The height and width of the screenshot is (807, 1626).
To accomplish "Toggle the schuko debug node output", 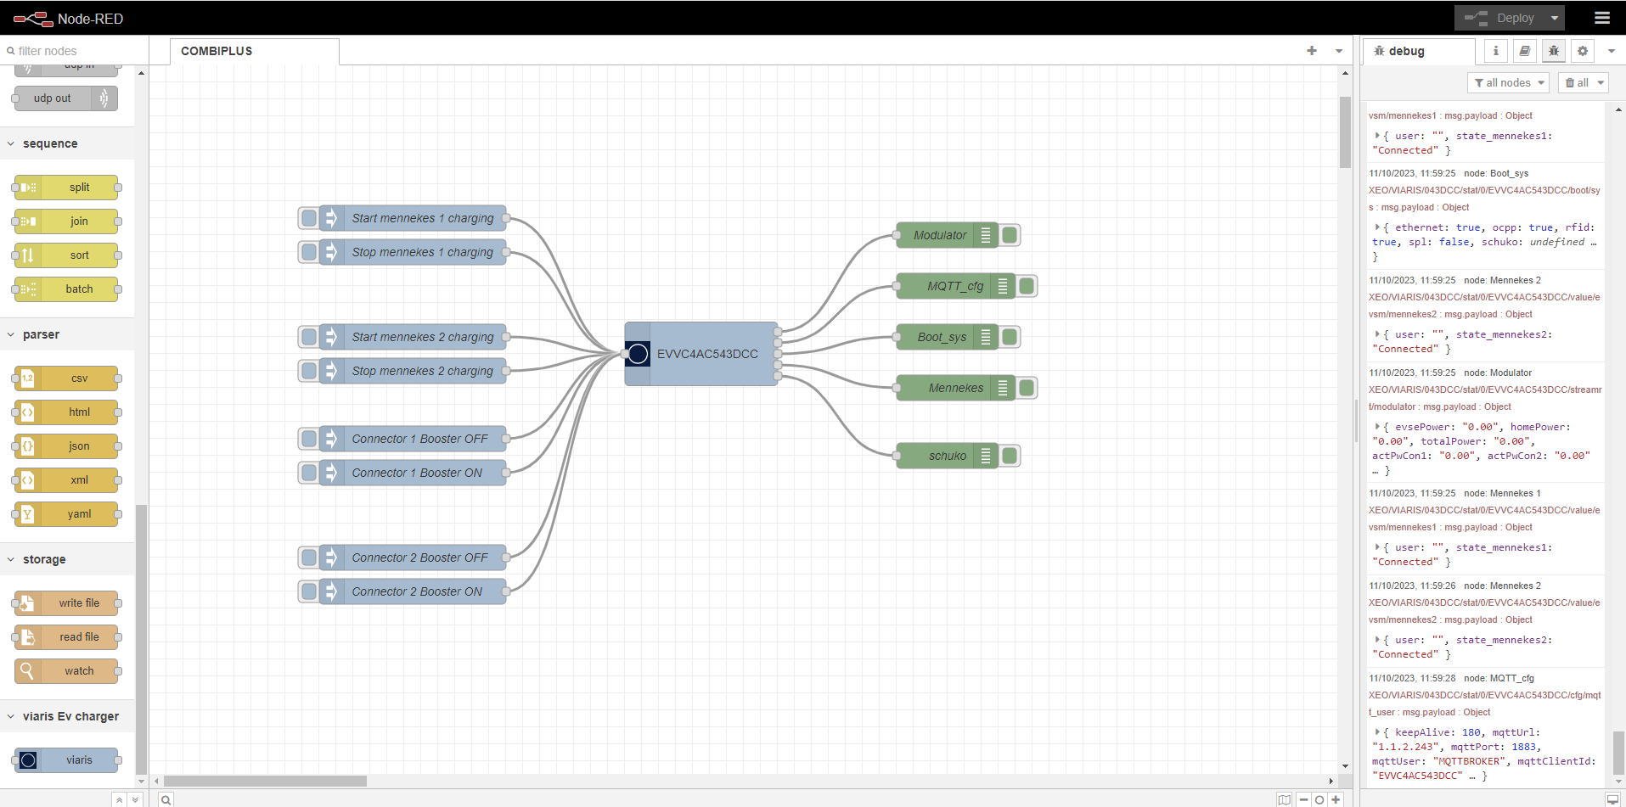I will (1010, 456).
